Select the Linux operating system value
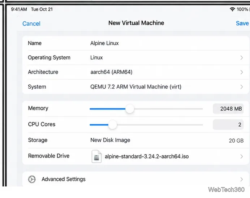Screen dimensions: 250x198 click(x=96, y=57)
